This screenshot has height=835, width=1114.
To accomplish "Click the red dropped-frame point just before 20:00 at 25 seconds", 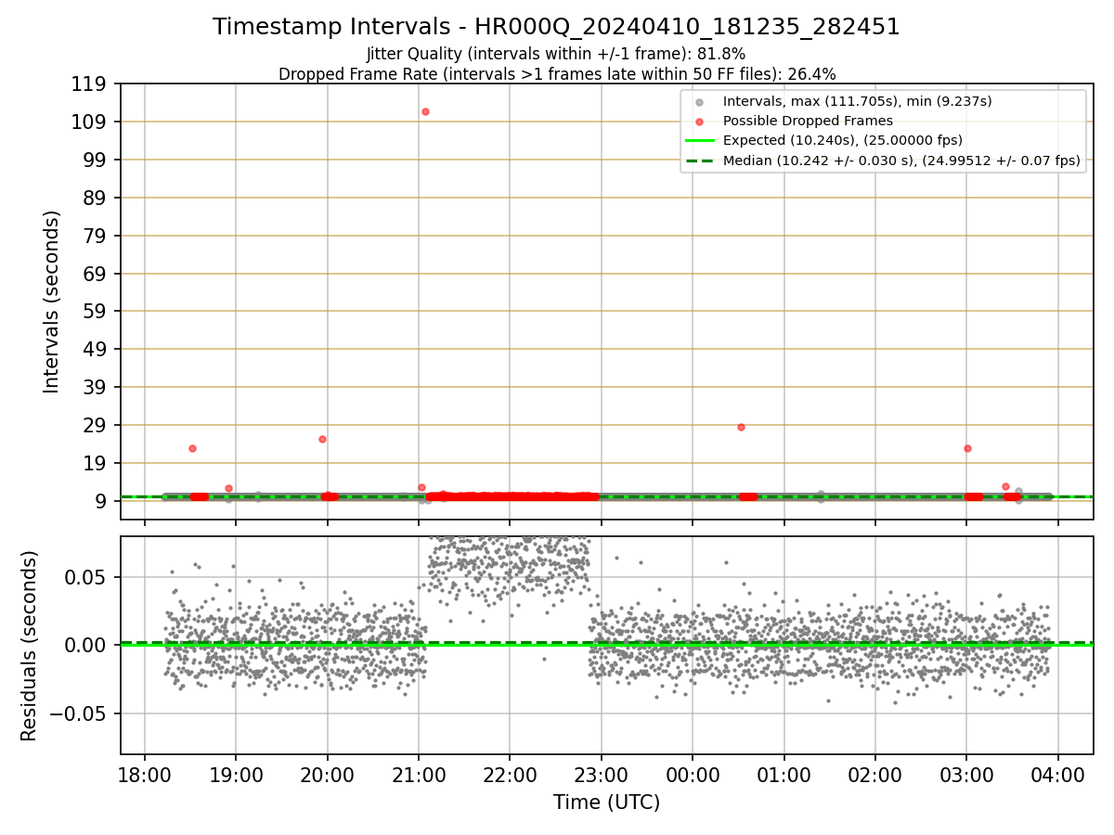I will pos(322,439).
